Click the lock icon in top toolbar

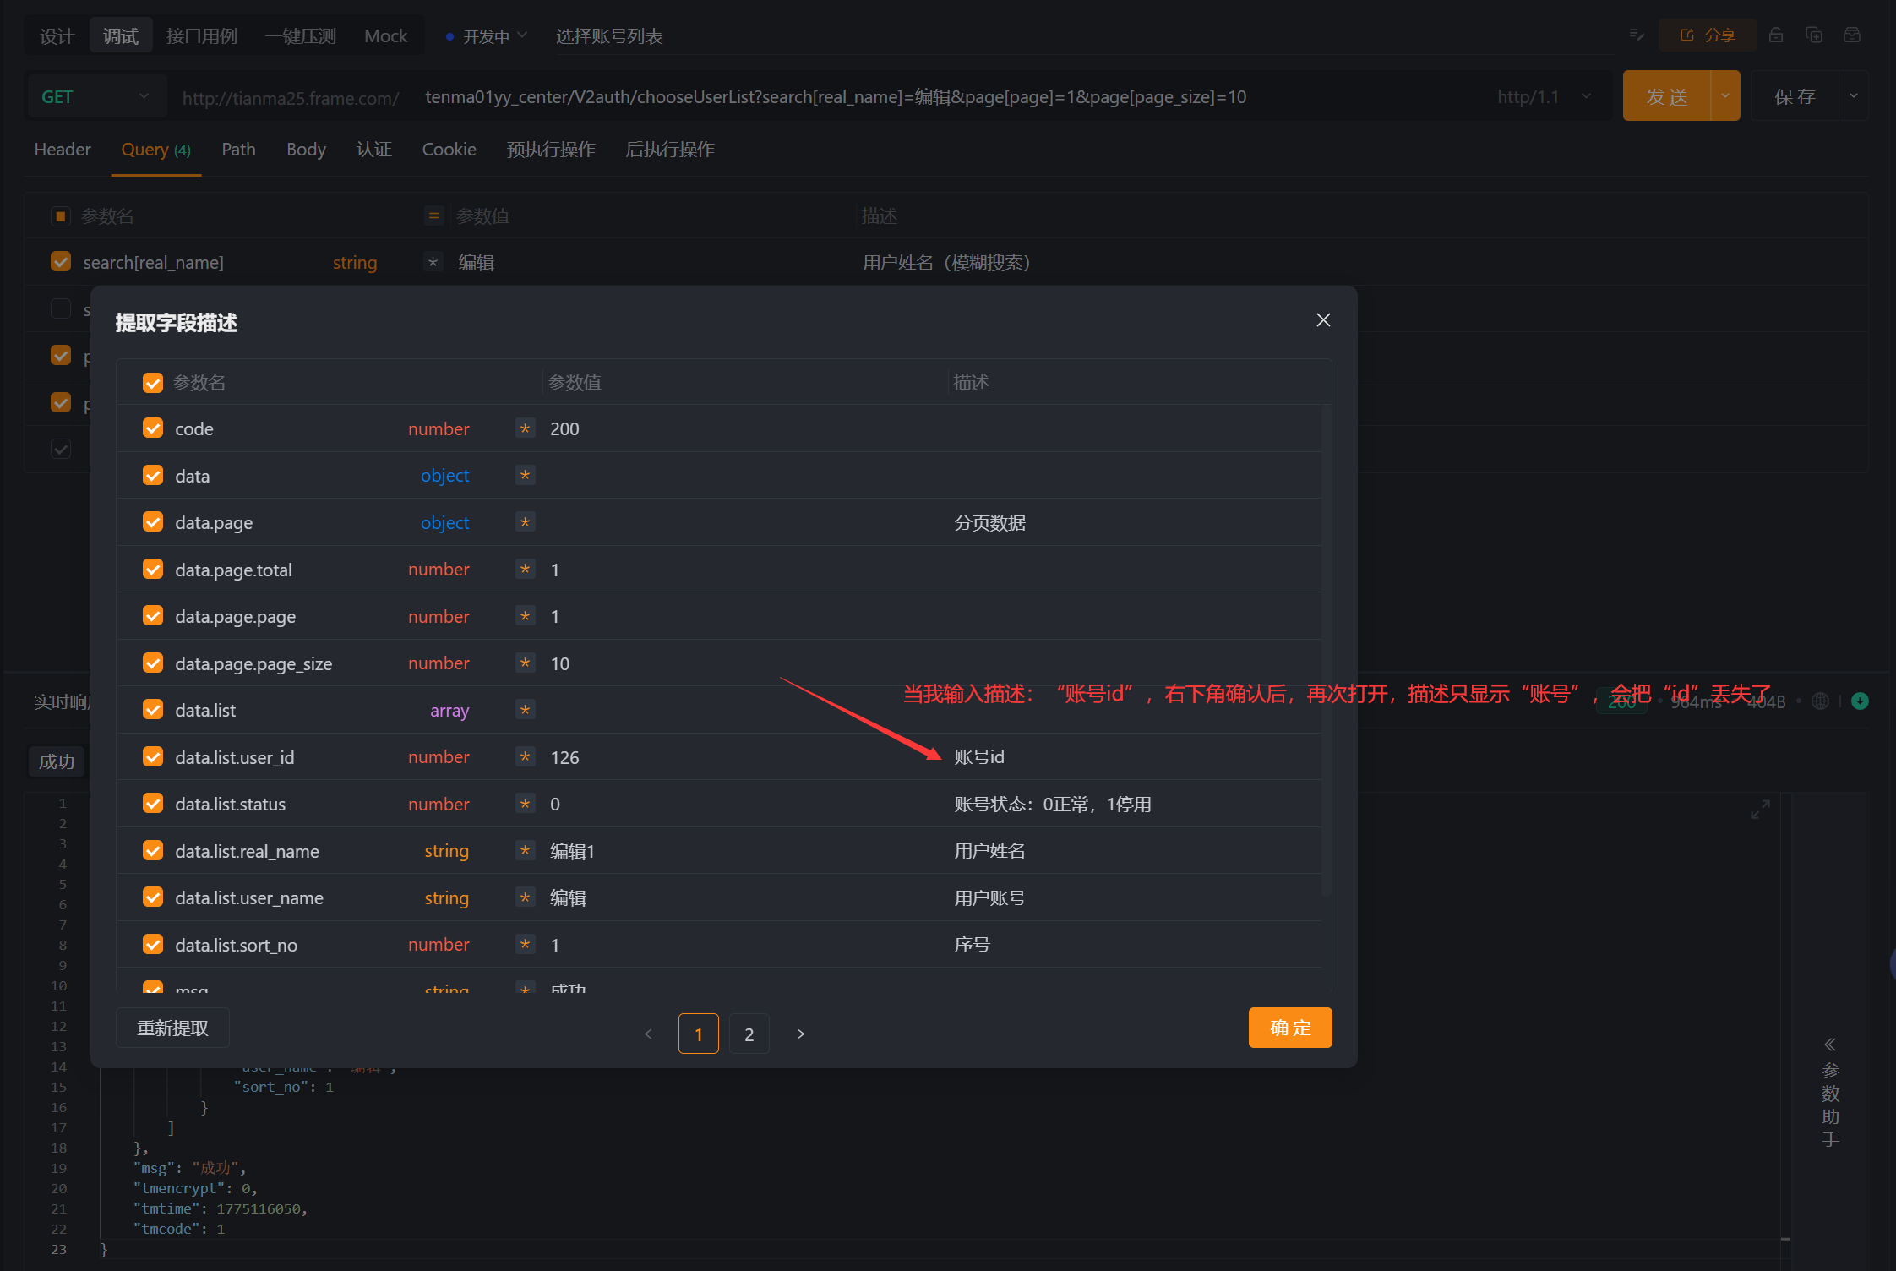1776,35
